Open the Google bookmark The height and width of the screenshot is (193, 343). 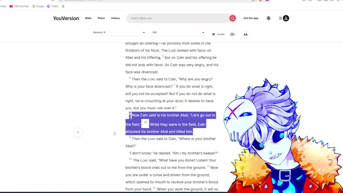[38, 6]
